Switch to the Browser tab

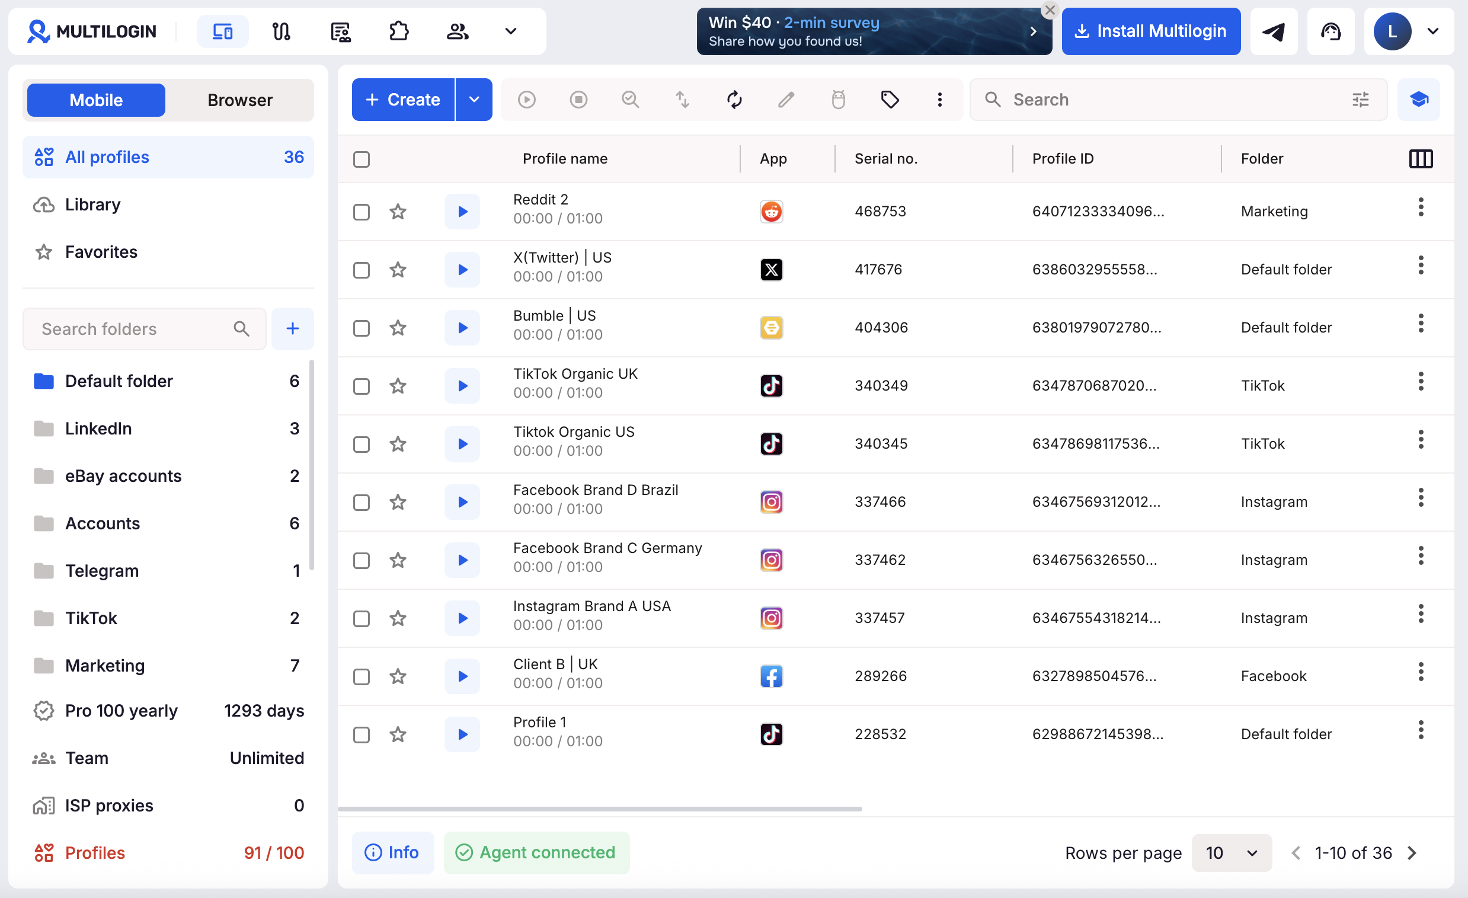pos(240,100)
